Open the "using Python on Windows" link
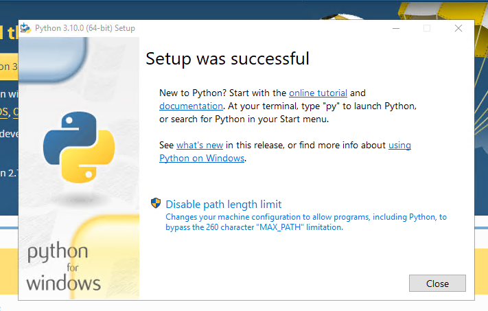This screenshot has width=488, height=311. tap(202, 158)
